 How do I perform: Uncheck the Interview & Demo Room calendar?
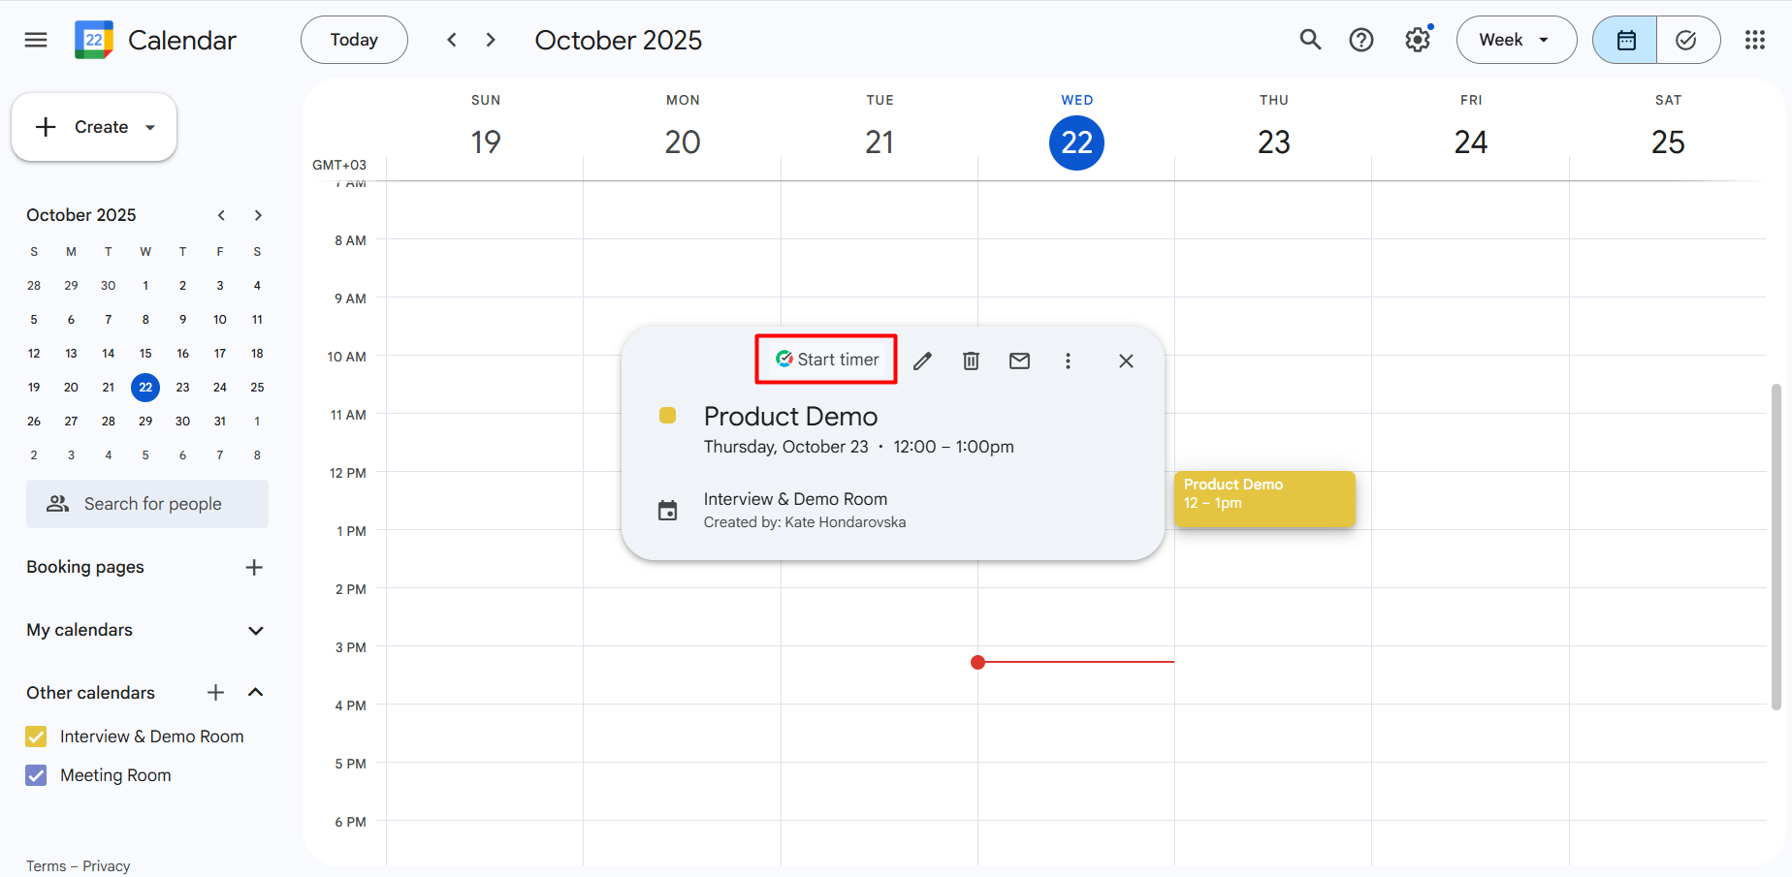36,736
